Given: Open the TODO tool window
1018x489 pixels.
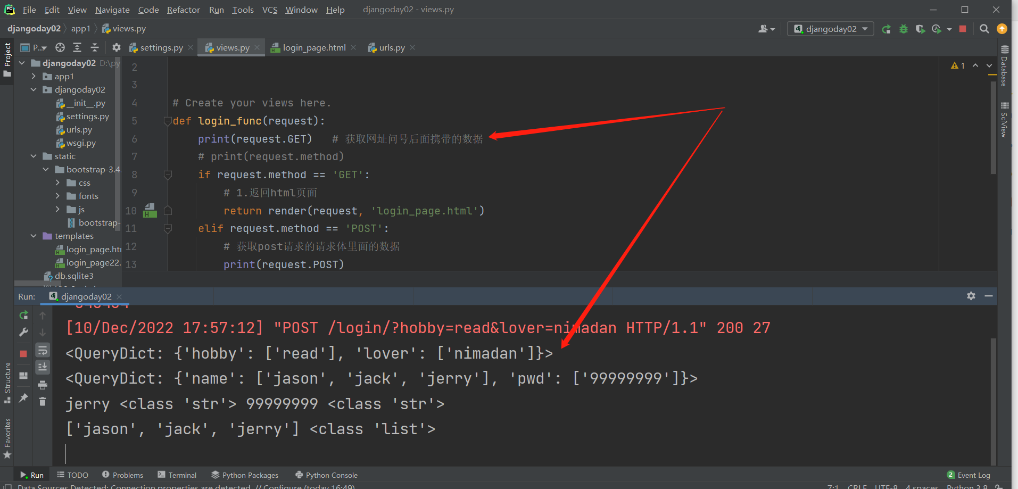Looking at the screenshot, I should 72,475.
